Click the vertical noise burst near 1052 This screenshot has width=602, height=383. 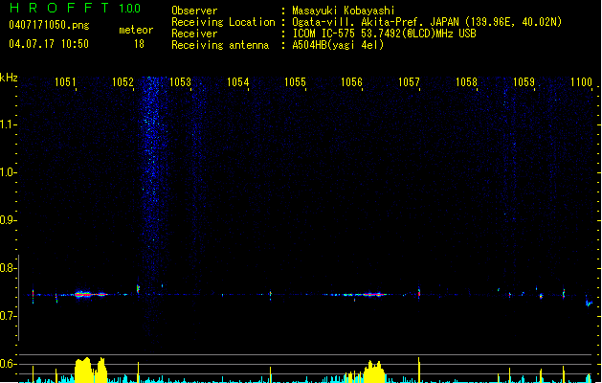coord(153,208)
